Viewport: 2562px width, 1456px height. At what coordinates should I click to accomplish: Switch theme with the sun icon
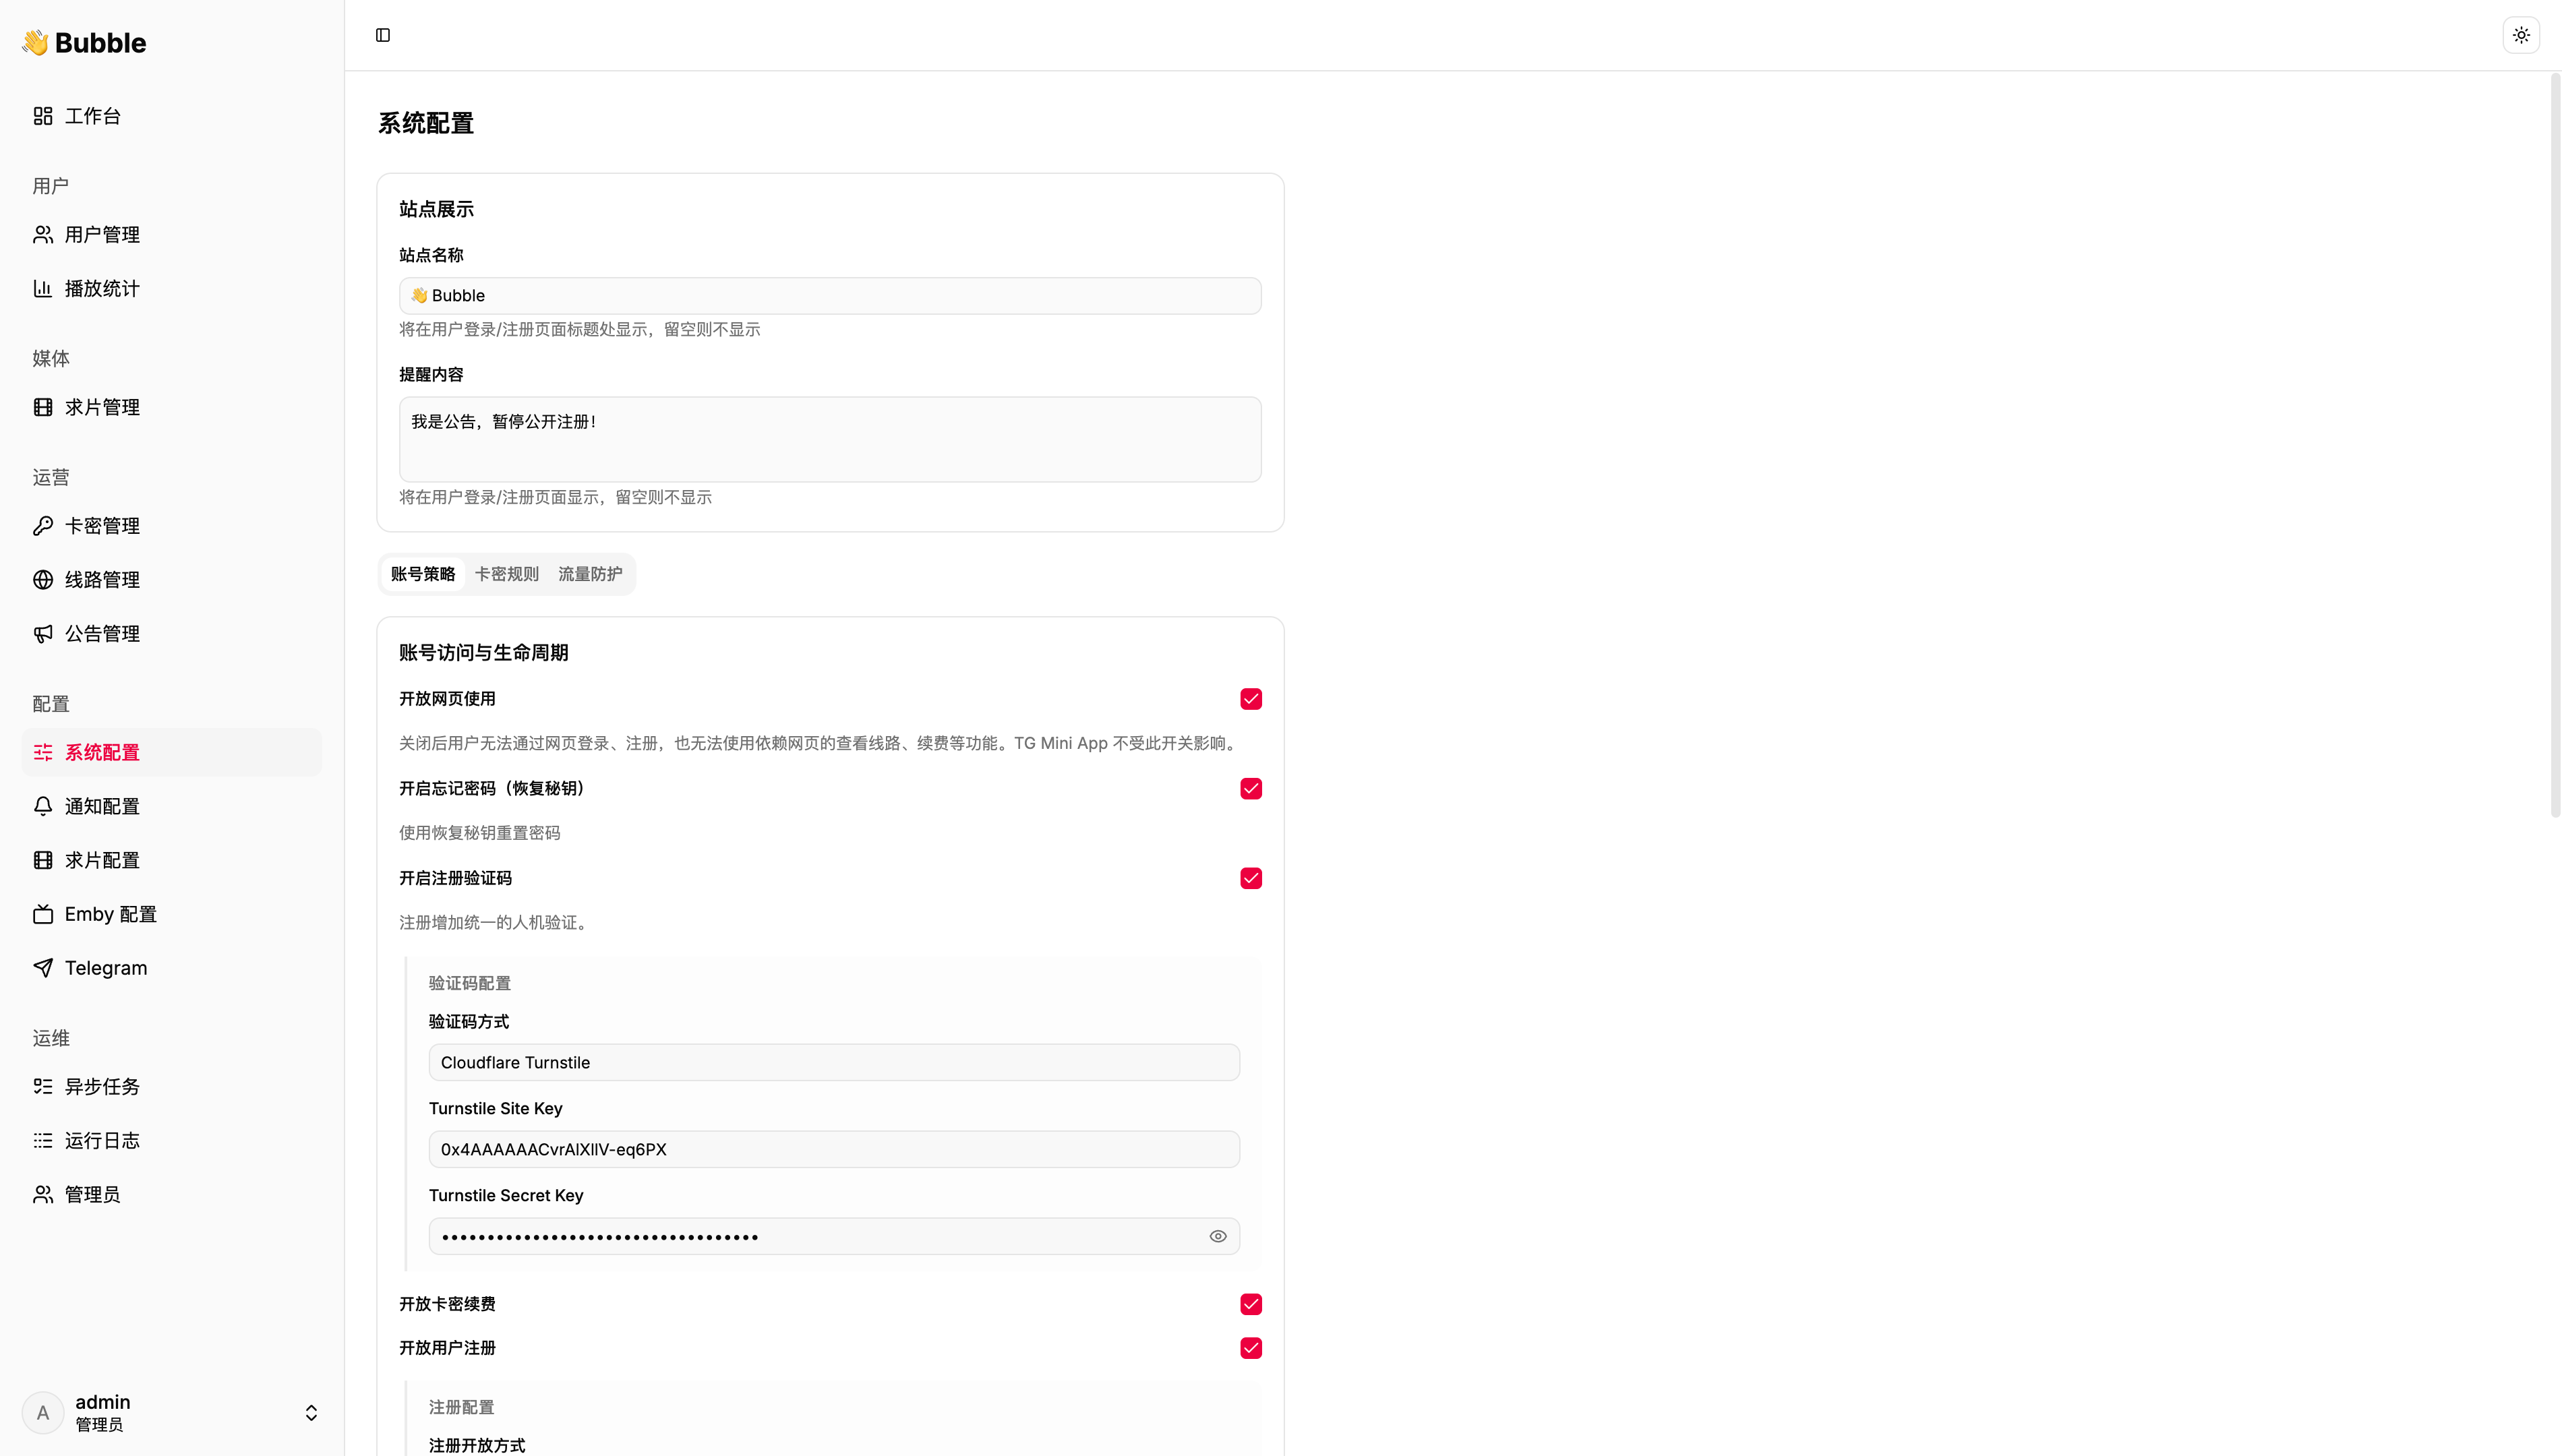(2521, 35)
